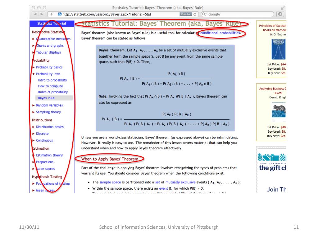Click the plus add bookmark button
Image resolution: width=318 pixels, height=238 pixels.
click(51, 14)
